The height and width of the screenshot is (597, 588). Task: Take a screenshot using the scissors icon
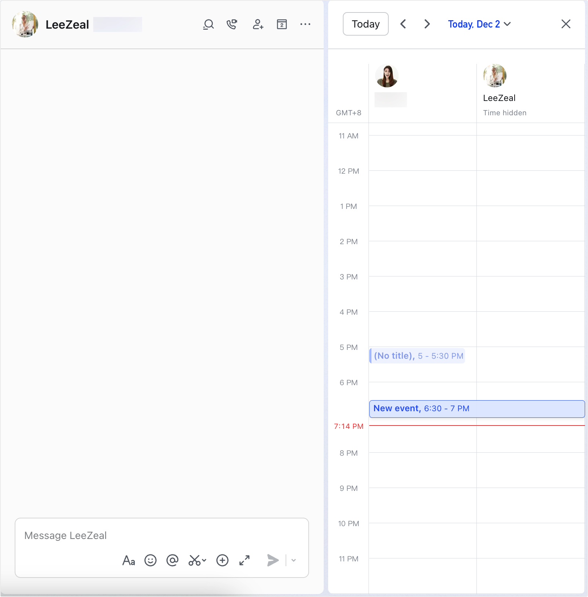(195, 561)
